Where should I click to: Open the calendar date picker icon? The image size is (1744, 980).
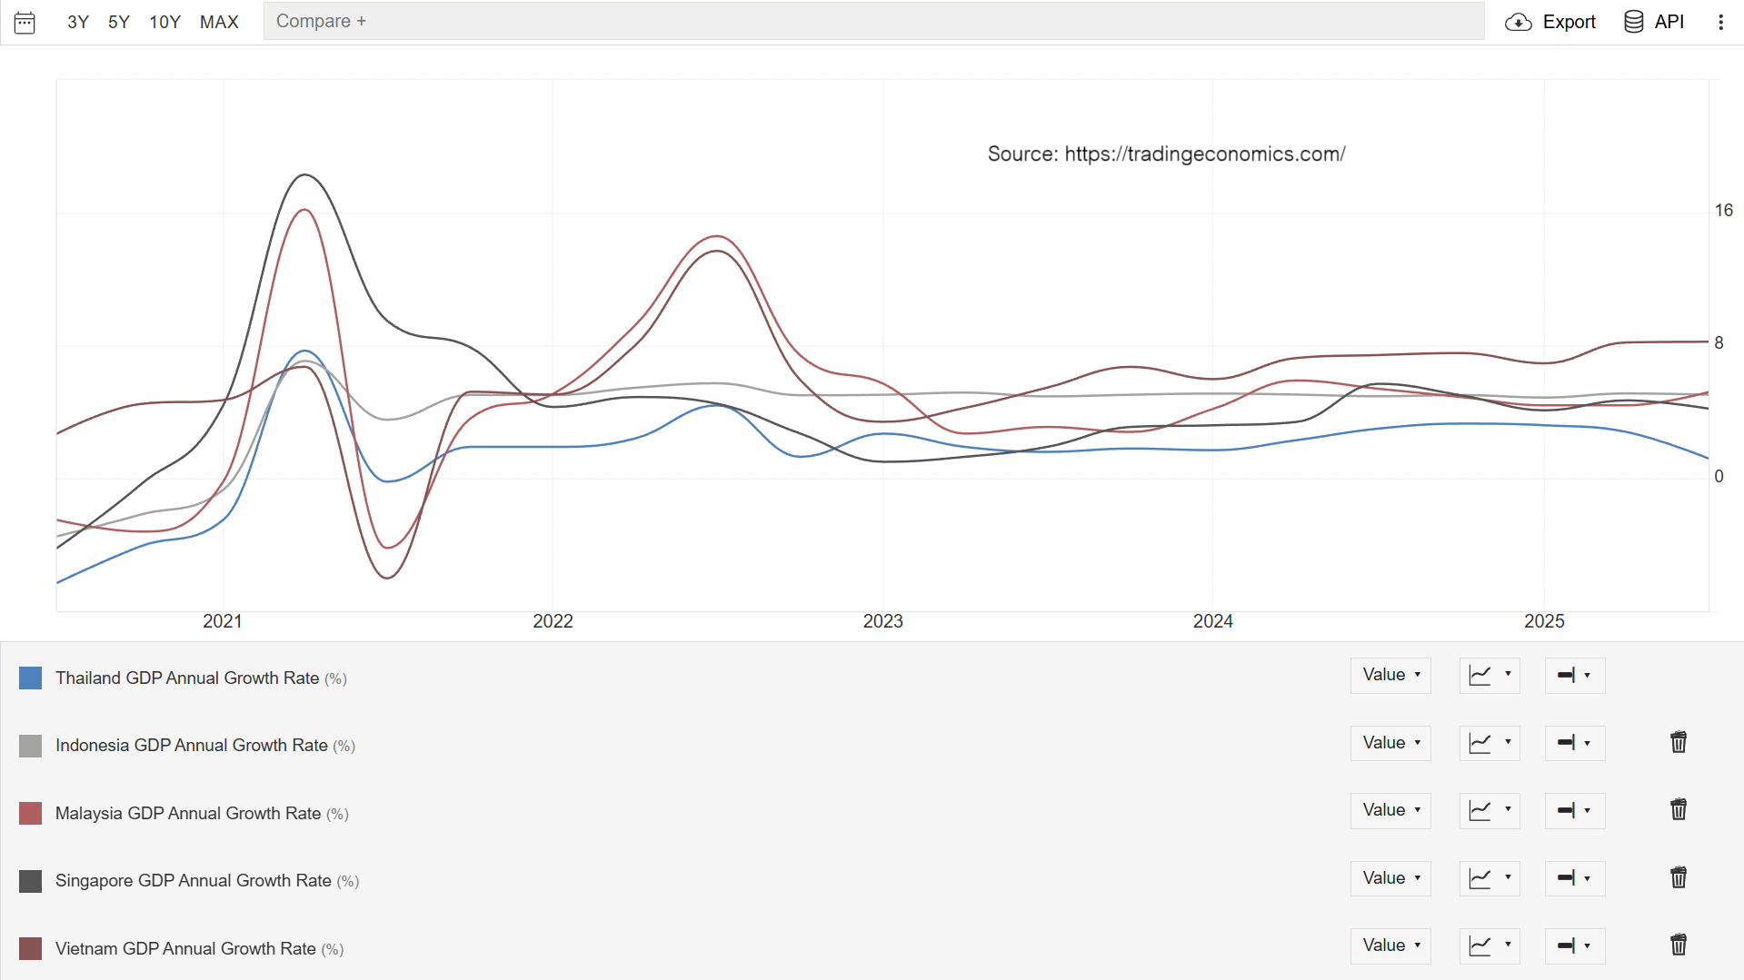coord(25,22)
